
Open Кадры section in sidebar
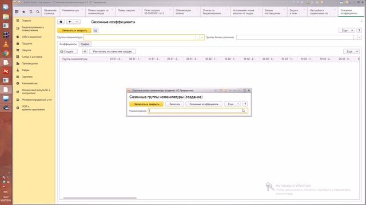click(25, 70)
